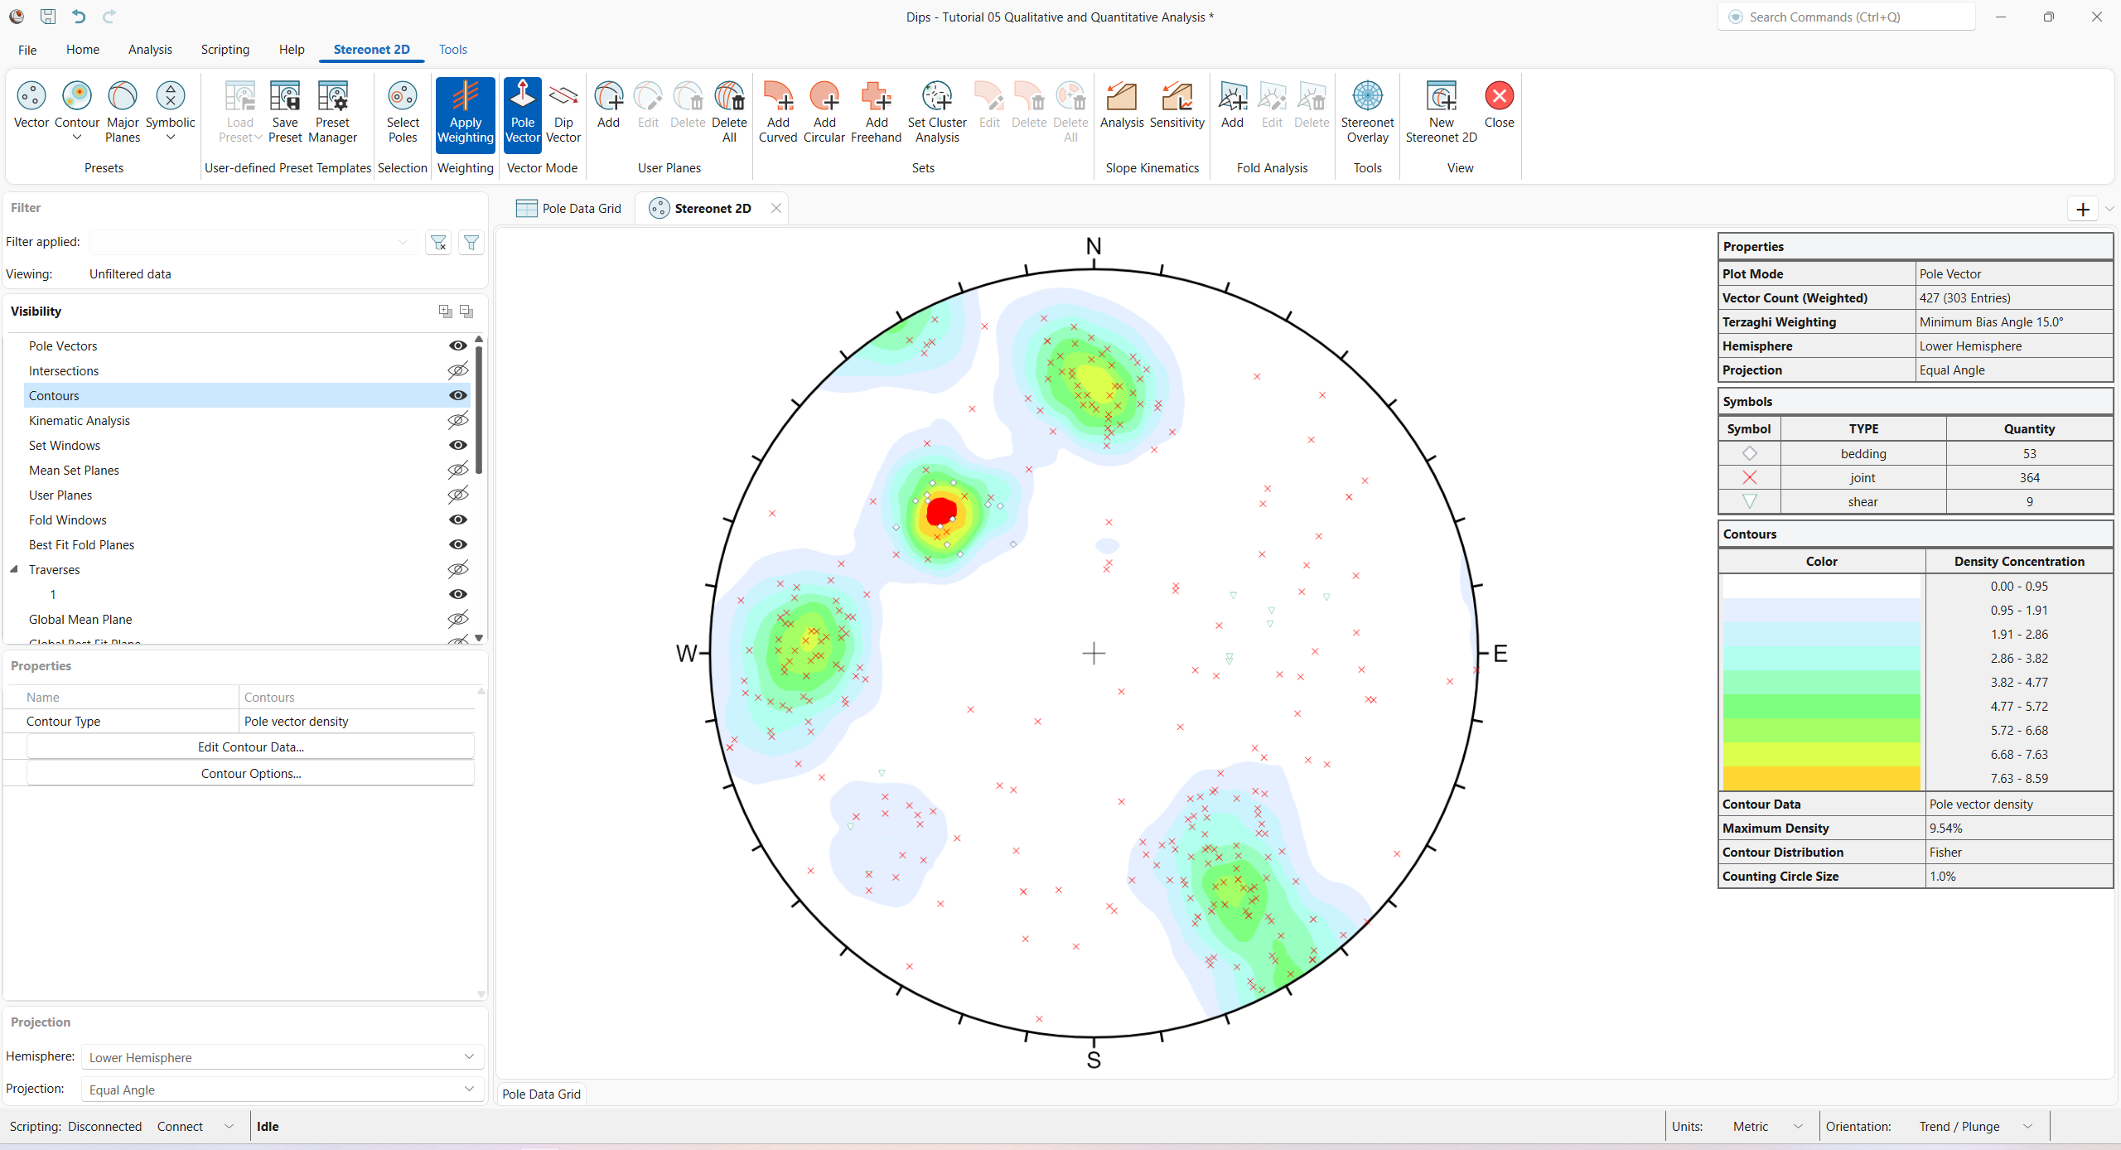Image resolution: width=2121 pixels, height=1150 pixels.
Task: Switch to Dip Vector mode
Action: [563, 108]
